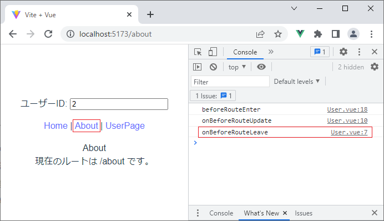The height and width of the screenshot is (221, 384).
Task: Click the About navigation link
Action: (x=87, y=125)
